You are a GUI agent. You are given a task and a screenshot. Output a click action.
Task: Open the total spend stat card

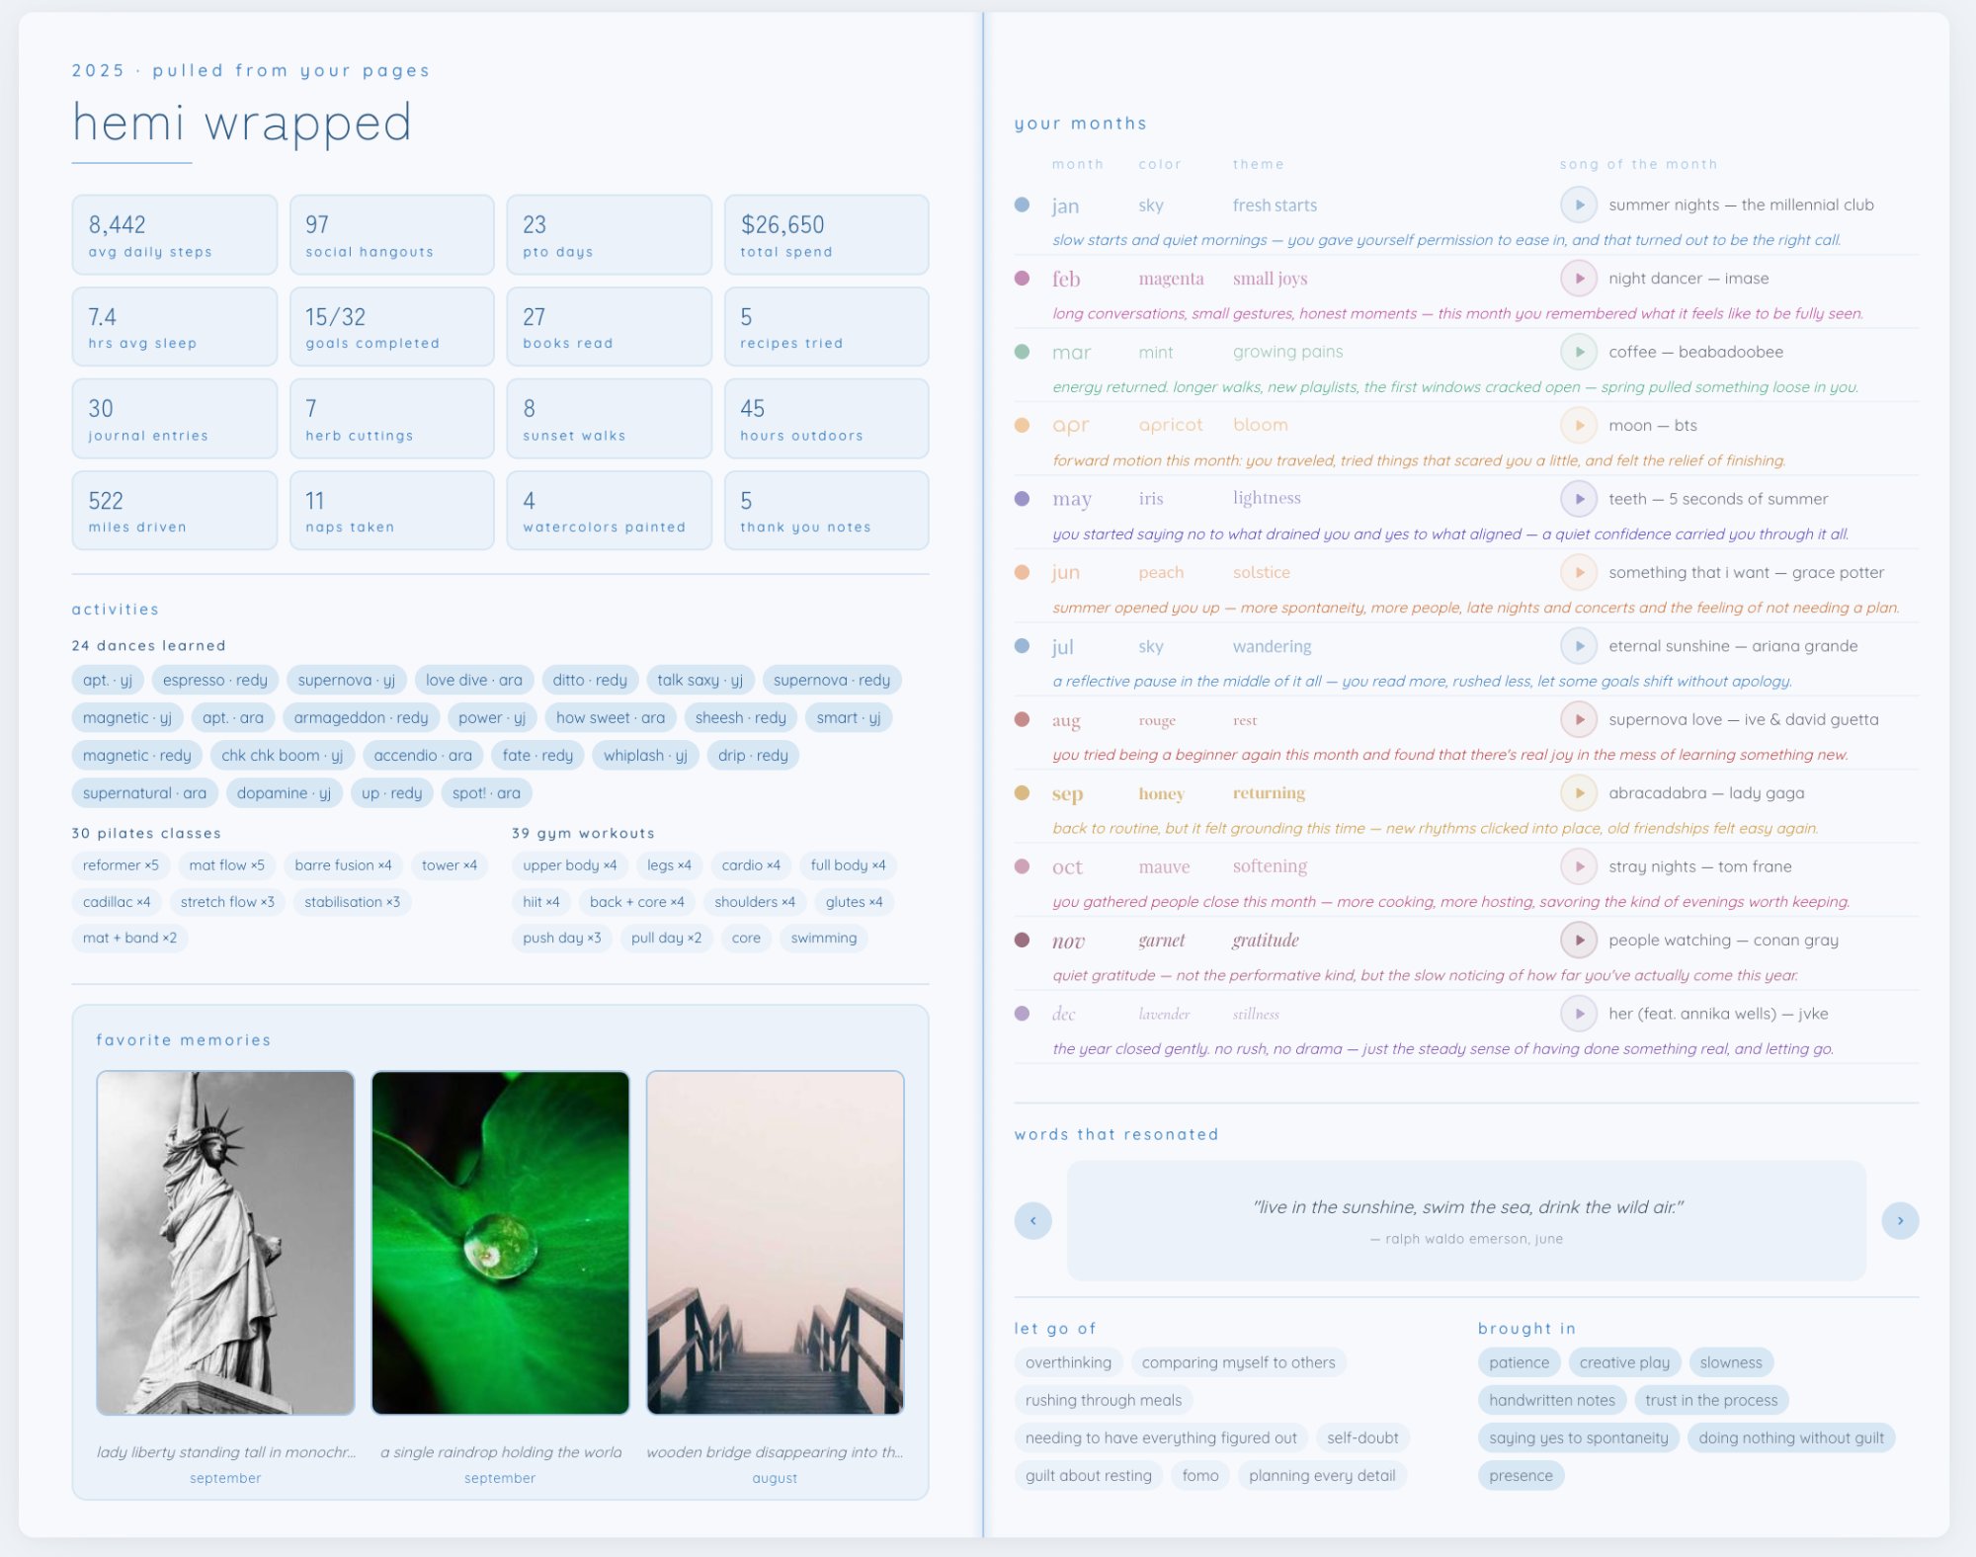click(x=826, y=235)
